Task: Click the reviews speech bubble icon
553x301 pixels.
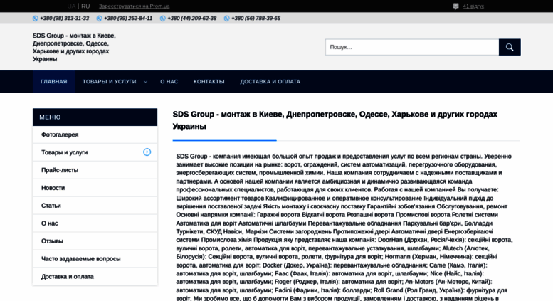Action: [455, 6]
